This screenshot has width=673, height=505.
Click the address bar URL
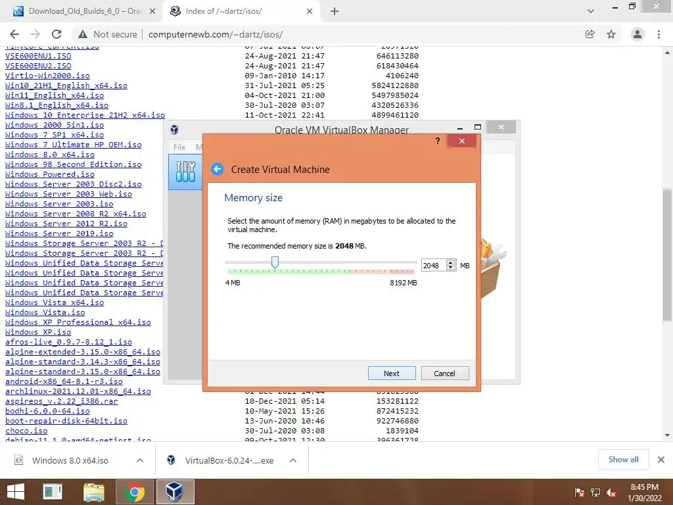[216, 34]
